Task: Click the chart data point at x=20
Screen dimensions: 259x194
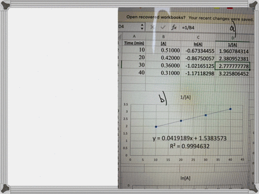Action: 181,121
